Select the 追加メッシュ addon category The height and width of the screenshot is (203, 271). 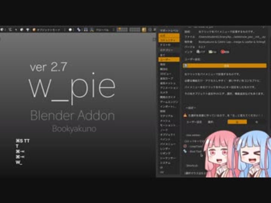point(169,83)
